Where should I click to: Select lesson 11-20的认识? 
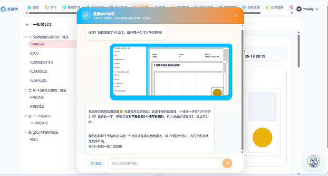coord(39,123)
